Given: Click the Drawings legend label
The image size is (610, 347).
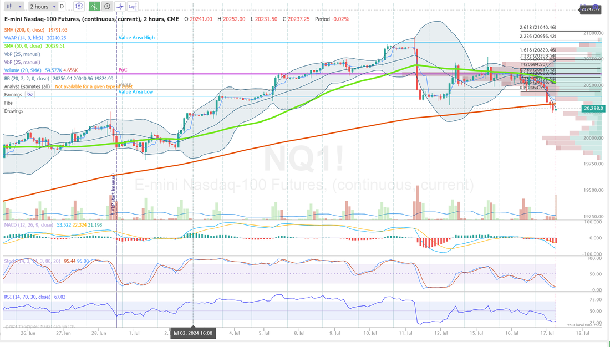Looking at the screenshot, I should [14, 111].
